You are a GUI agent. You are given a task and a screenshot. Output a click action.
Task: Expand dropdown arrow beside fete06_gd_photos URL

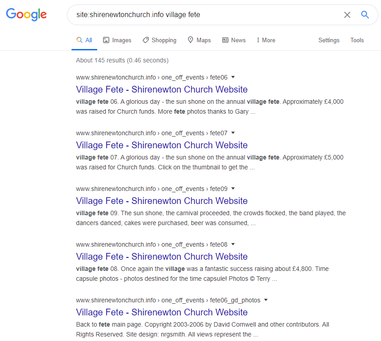[266, 300]
